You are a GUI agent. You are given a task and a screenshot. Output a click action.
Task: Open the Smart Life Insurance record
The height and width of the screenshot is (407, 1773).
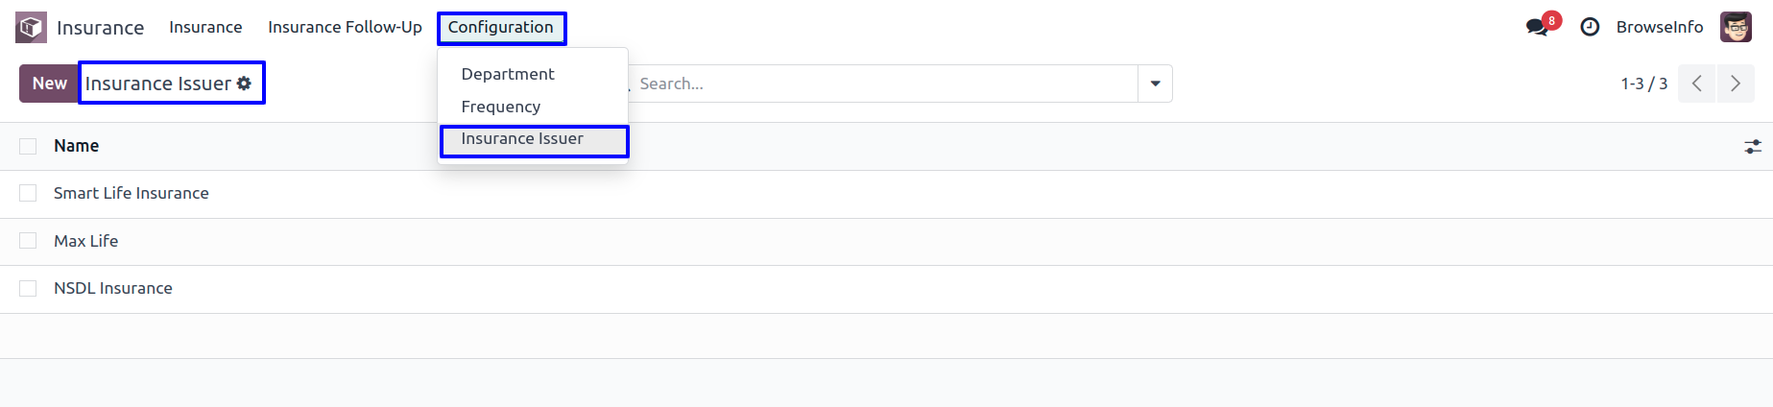132,193
